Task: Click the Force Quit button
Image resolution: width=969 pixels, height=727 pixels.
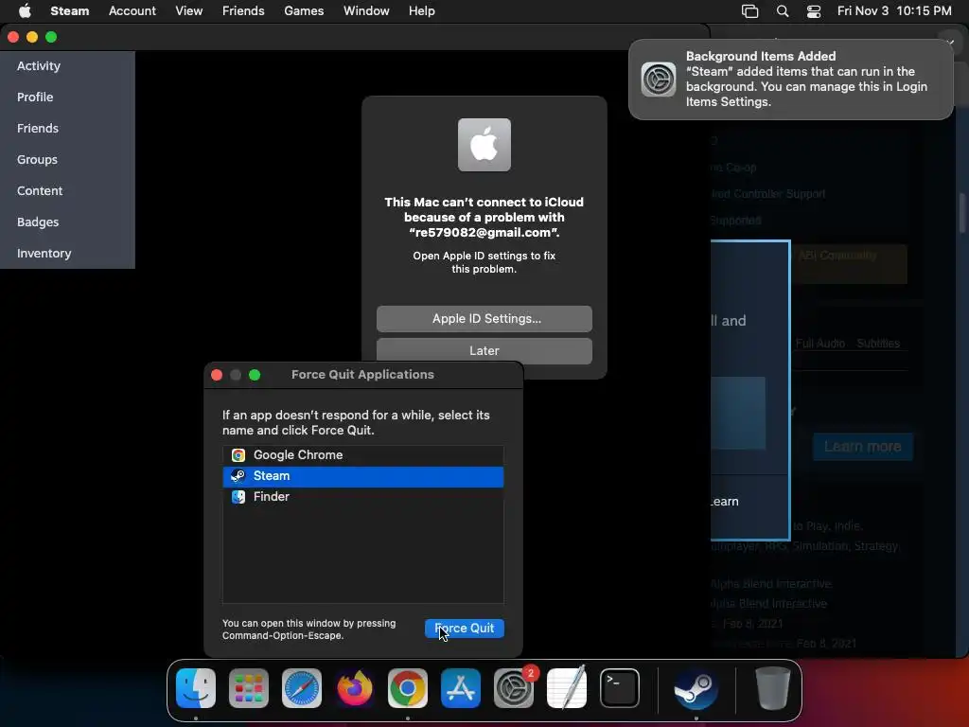Action: 464,629
